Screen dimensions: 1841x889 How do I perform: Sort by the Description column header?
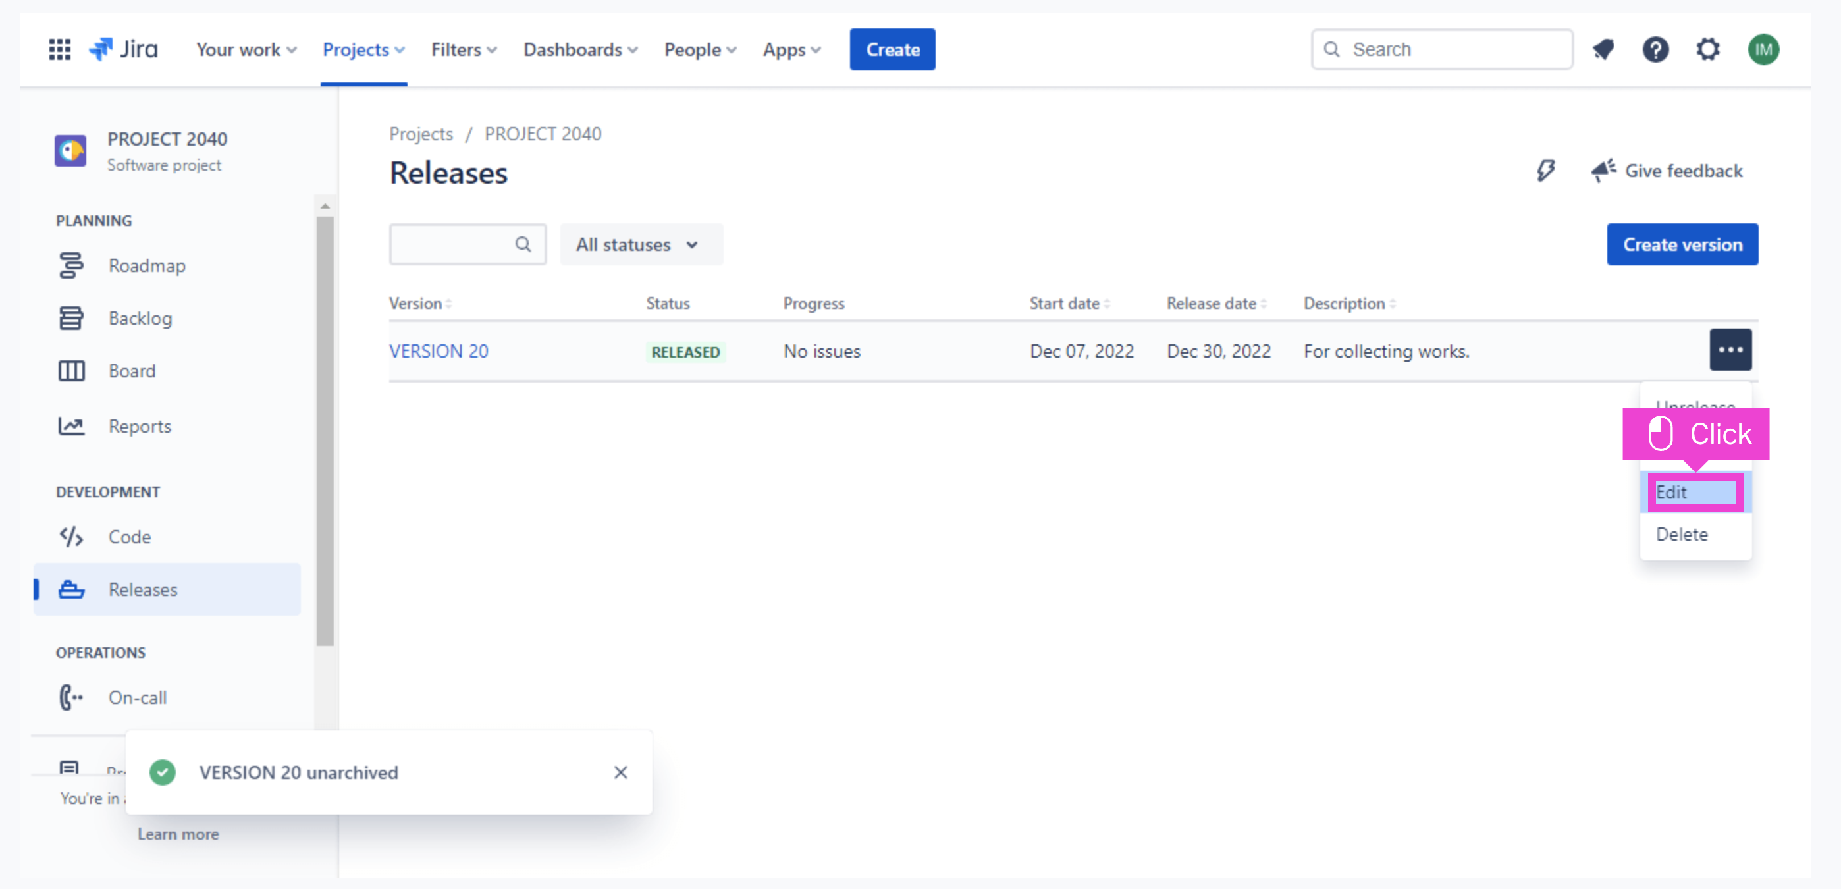pyautogui.click(x=1349, y=304)
